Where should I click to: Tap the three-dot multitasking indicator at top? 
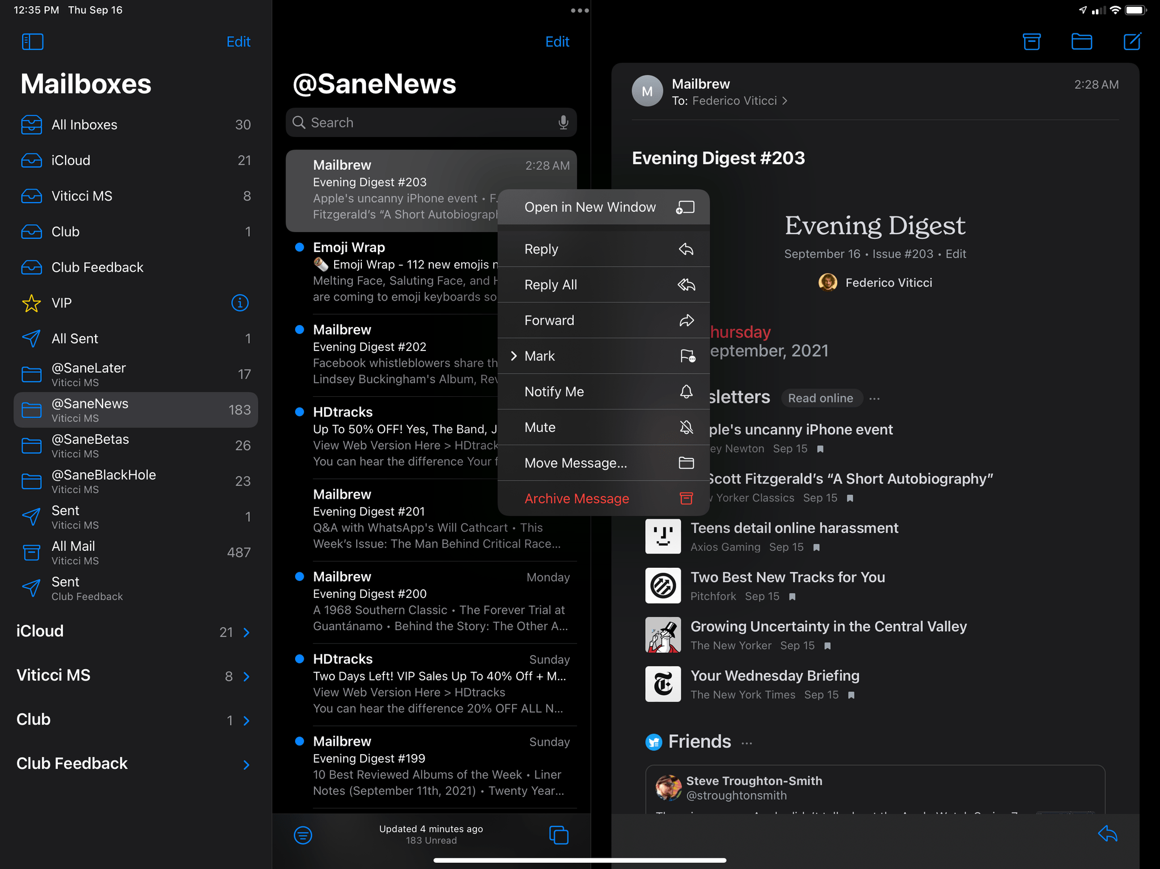579,10
